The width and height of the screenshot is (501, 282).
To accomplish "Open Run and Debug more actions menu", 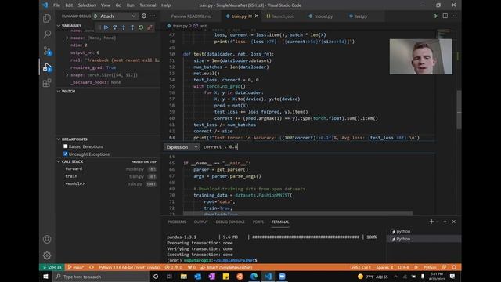I will click(153, 16).
